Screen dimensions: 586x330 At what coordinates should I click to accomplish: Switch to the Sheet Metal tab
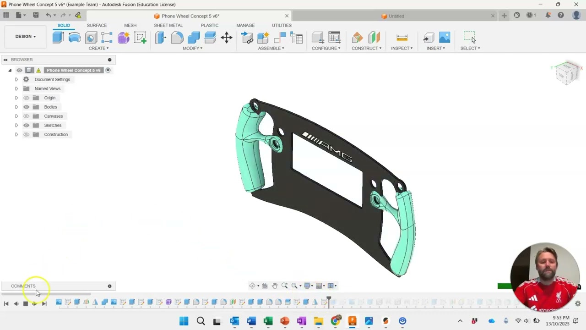pyautogui.click(x=168, y=25)
